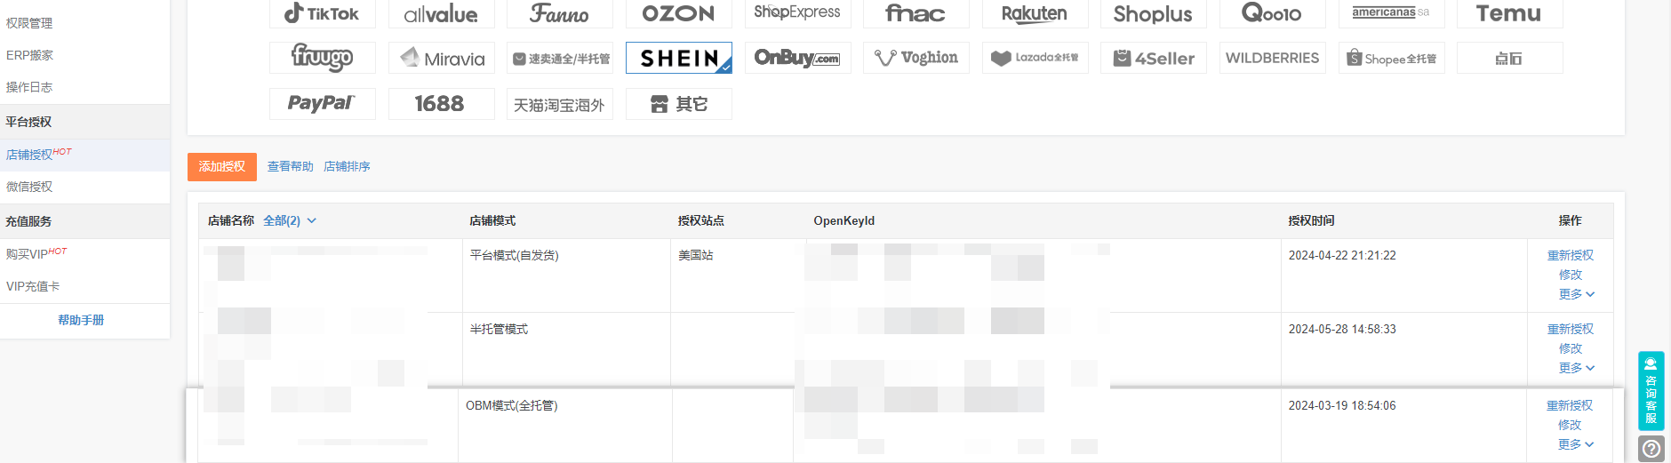Click the question mark help icon
The width and height of the screenshot is (1671, 463).
coord(1651,449)
